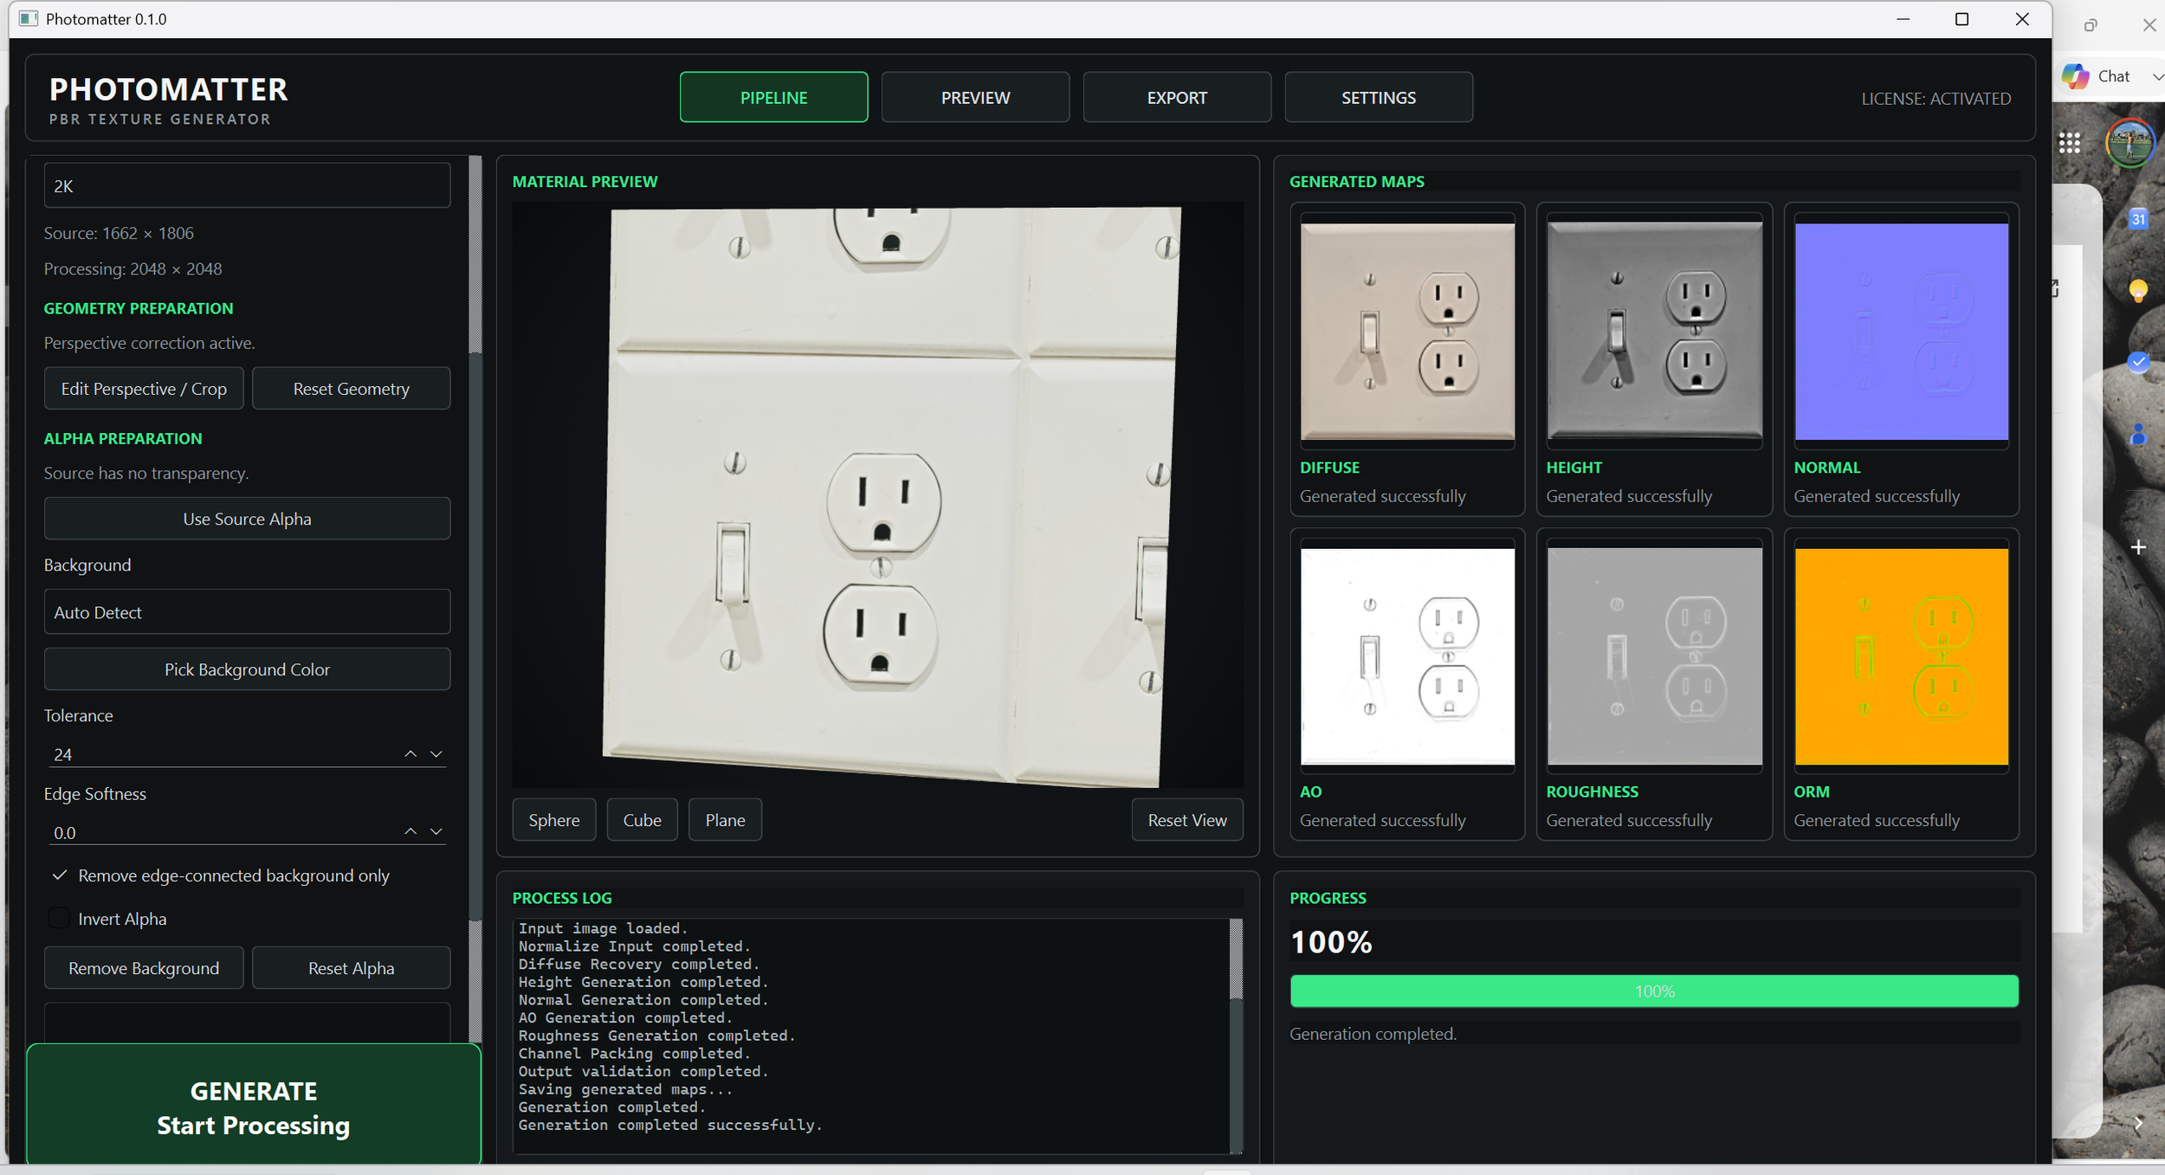Select Sphere preview shape

point(554,819)
